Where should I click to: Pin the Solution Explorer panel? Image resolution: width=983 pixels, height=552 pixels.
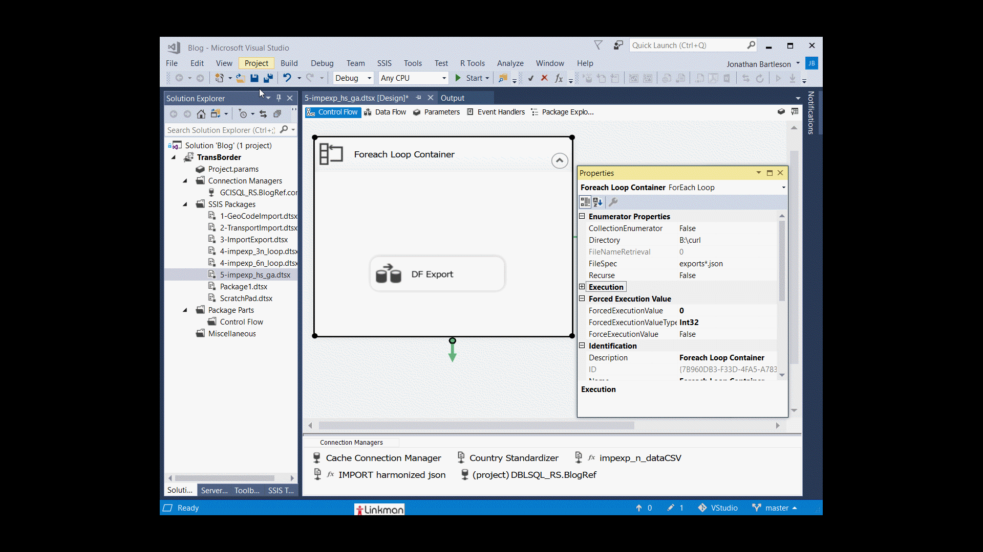pos(279,98)
